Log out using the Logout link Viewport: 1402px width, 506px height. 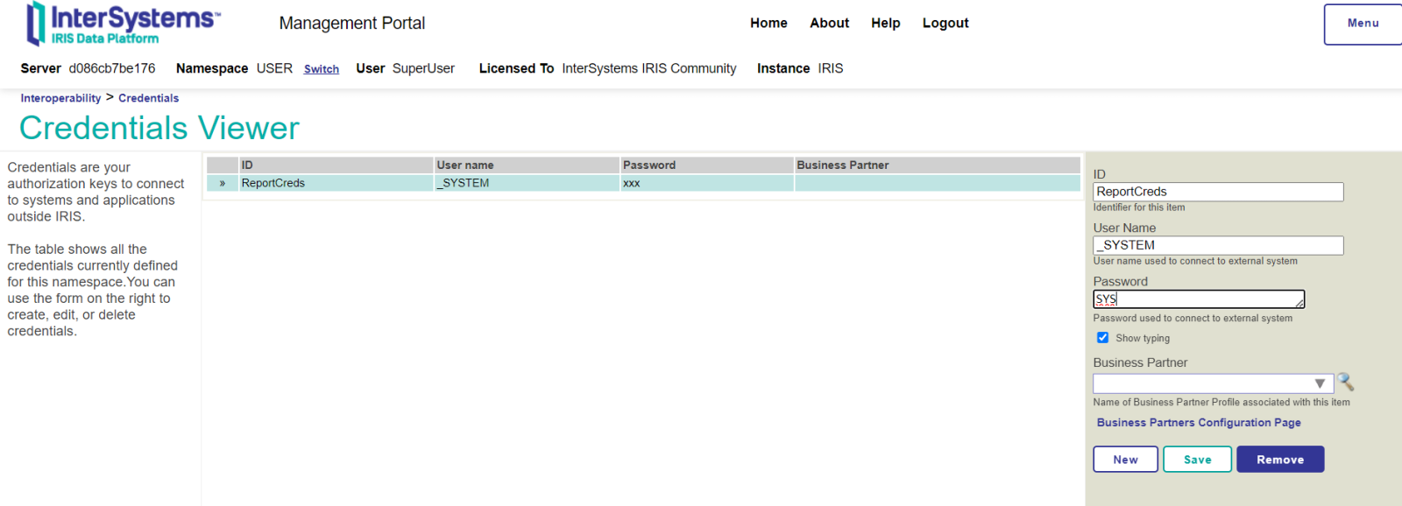pyautogui.click(x=945, y=23)
